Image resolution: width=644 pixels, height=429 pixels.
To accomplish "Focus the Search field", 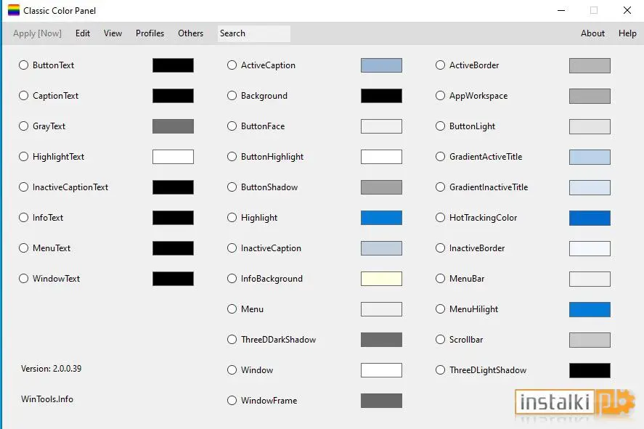I will click(x=254, y=33).
